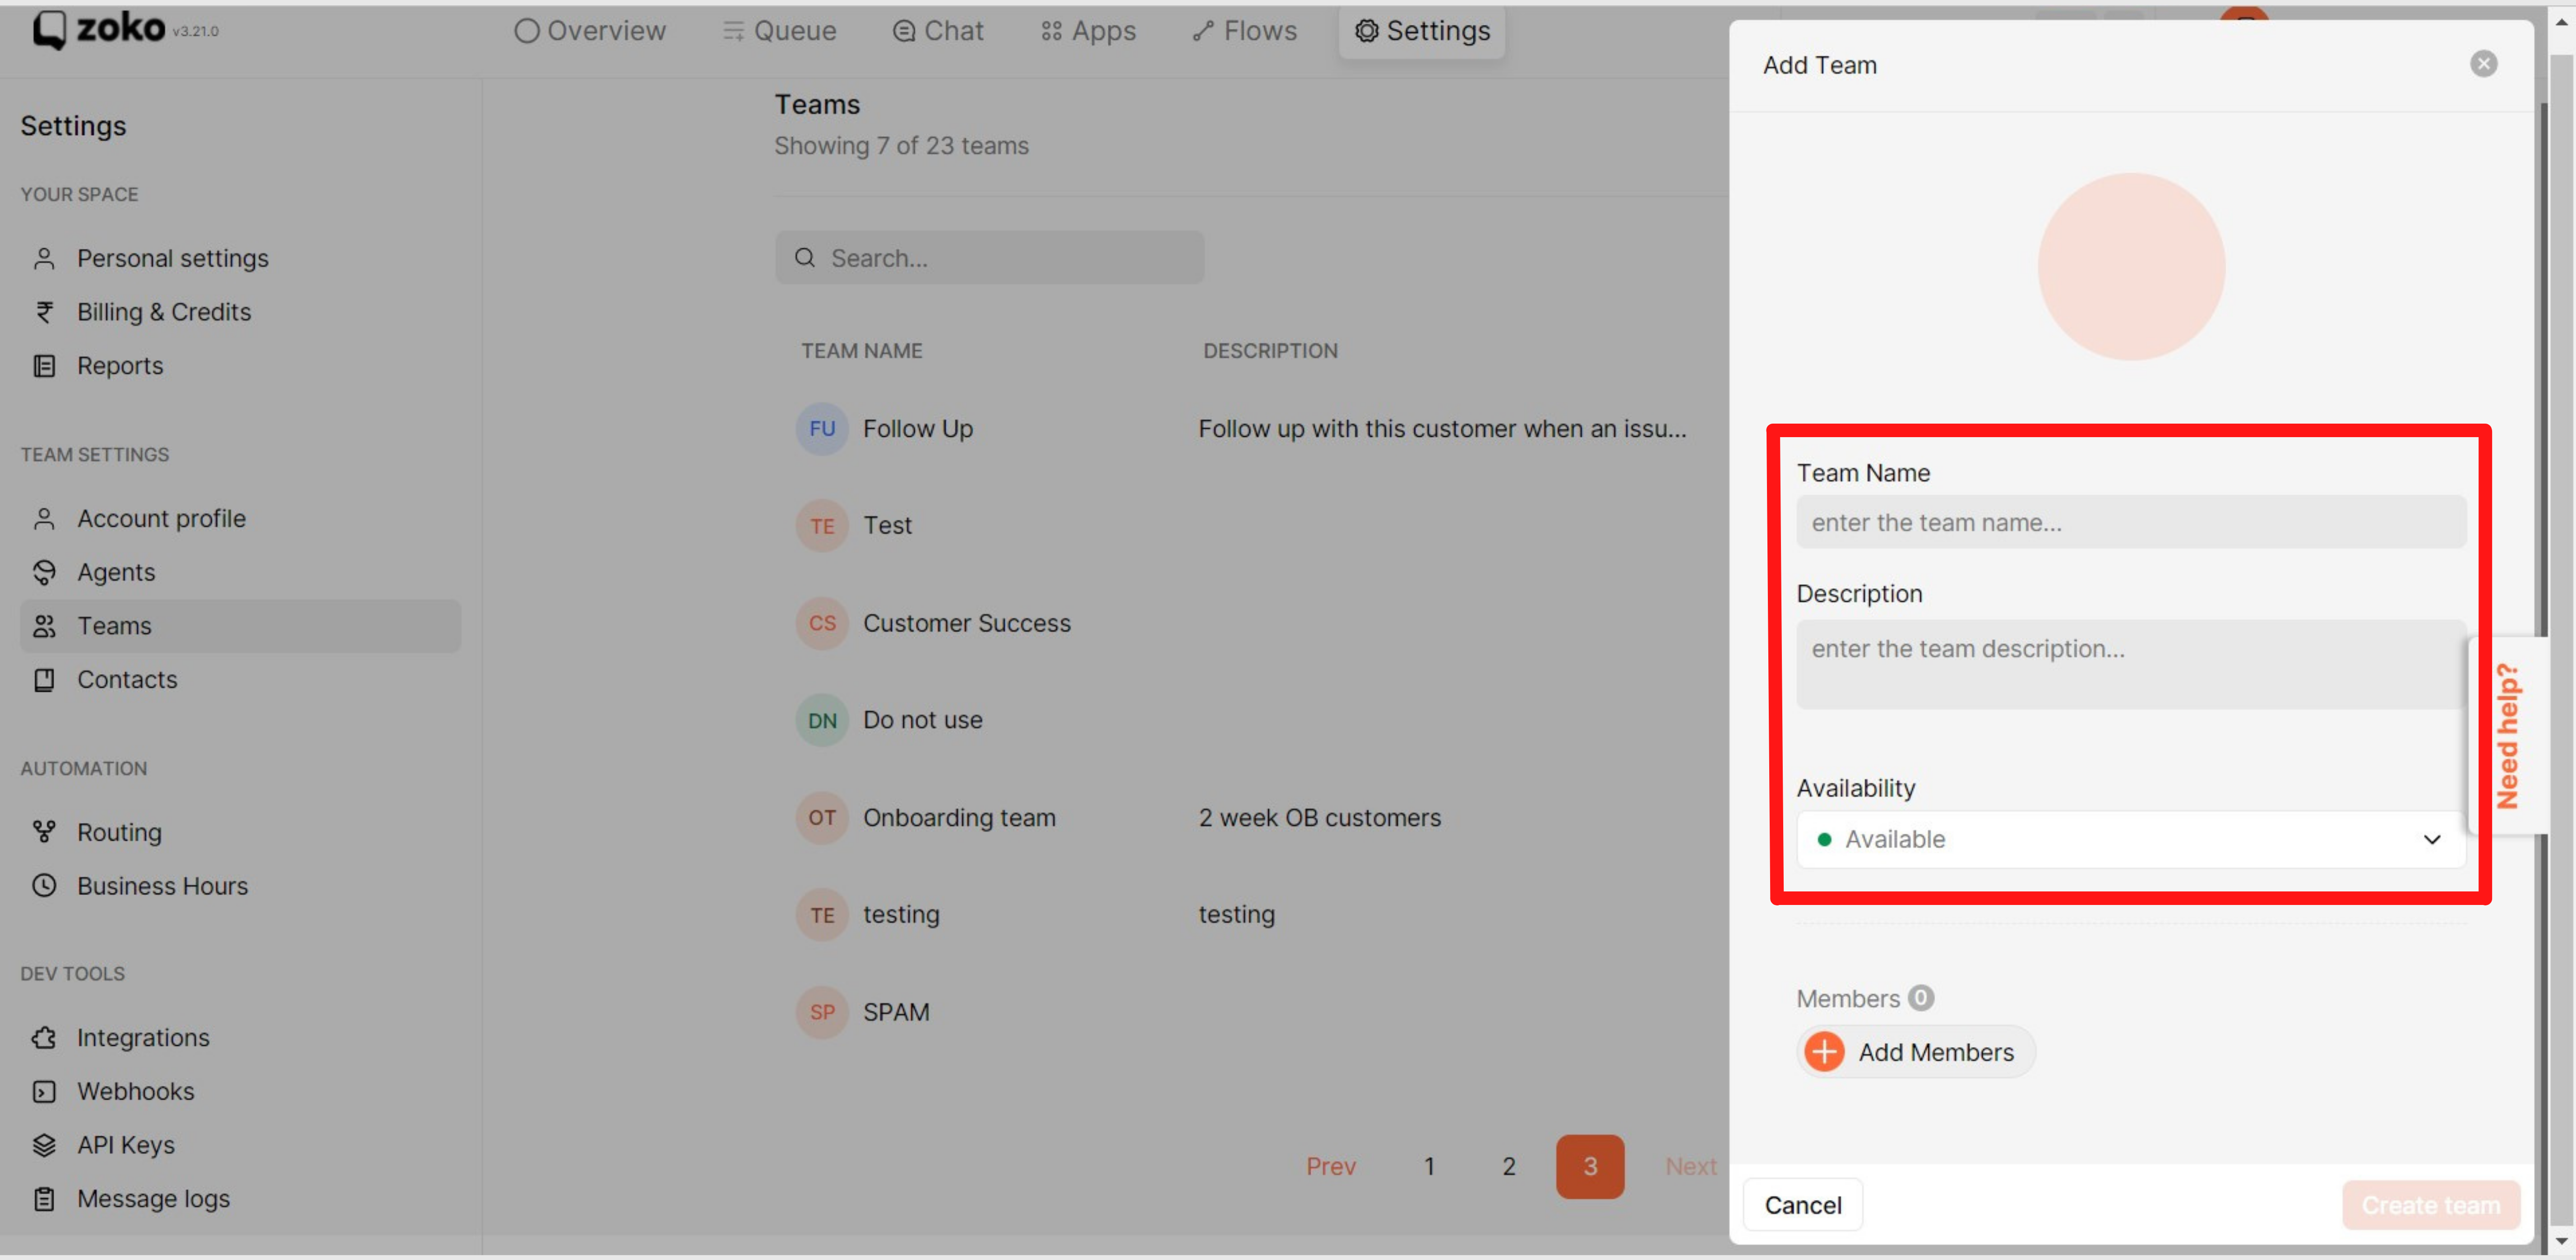Click the Message logs clipboard icon
Image resolution: width=2576 pixels, height=1260 pixels.
(44, 1199)
